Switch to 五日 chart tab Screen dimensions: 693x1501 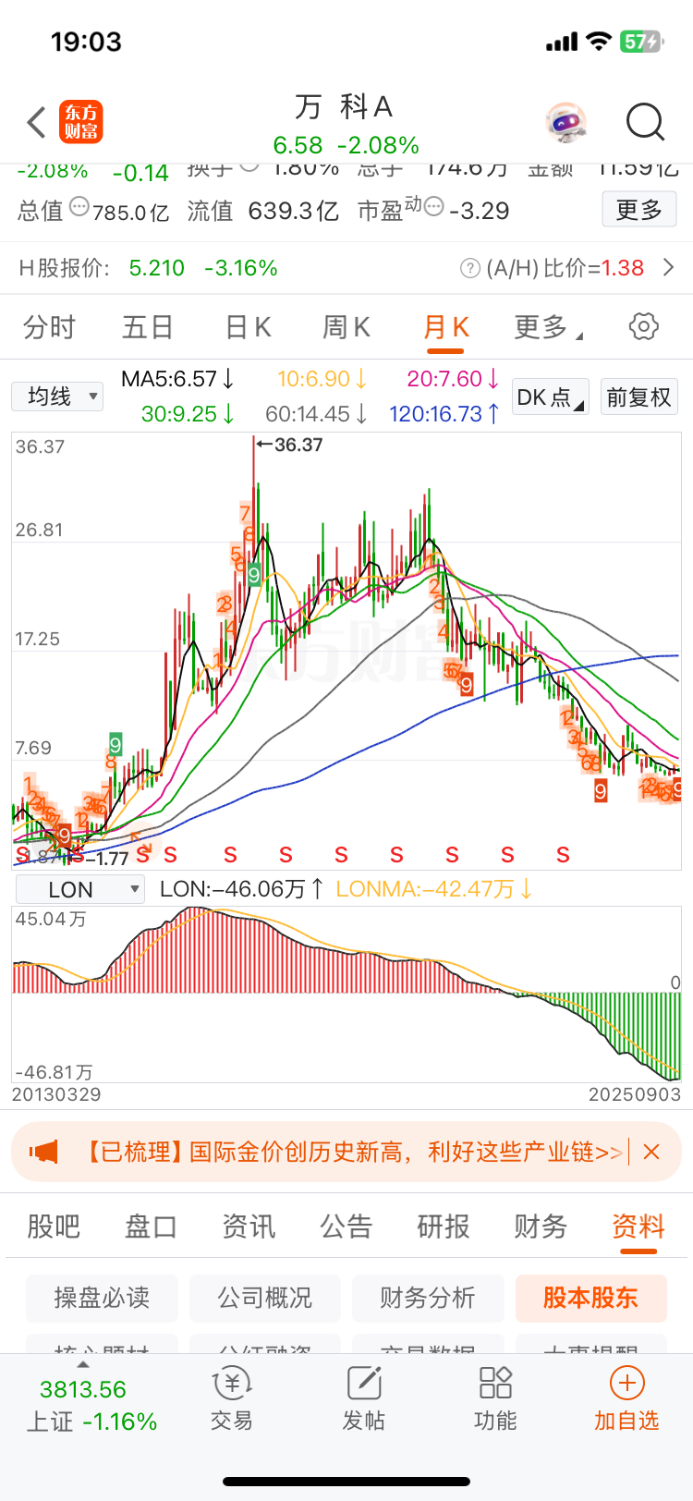tap(148, 326)
